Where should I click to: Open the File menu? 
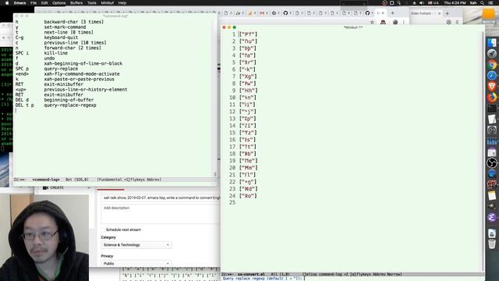point(34,3)
